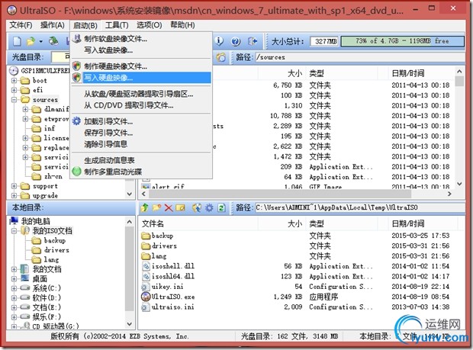Expand the upgrade folder in image tree
Viewport: 473px width, 350px height.
click(14, 196)
